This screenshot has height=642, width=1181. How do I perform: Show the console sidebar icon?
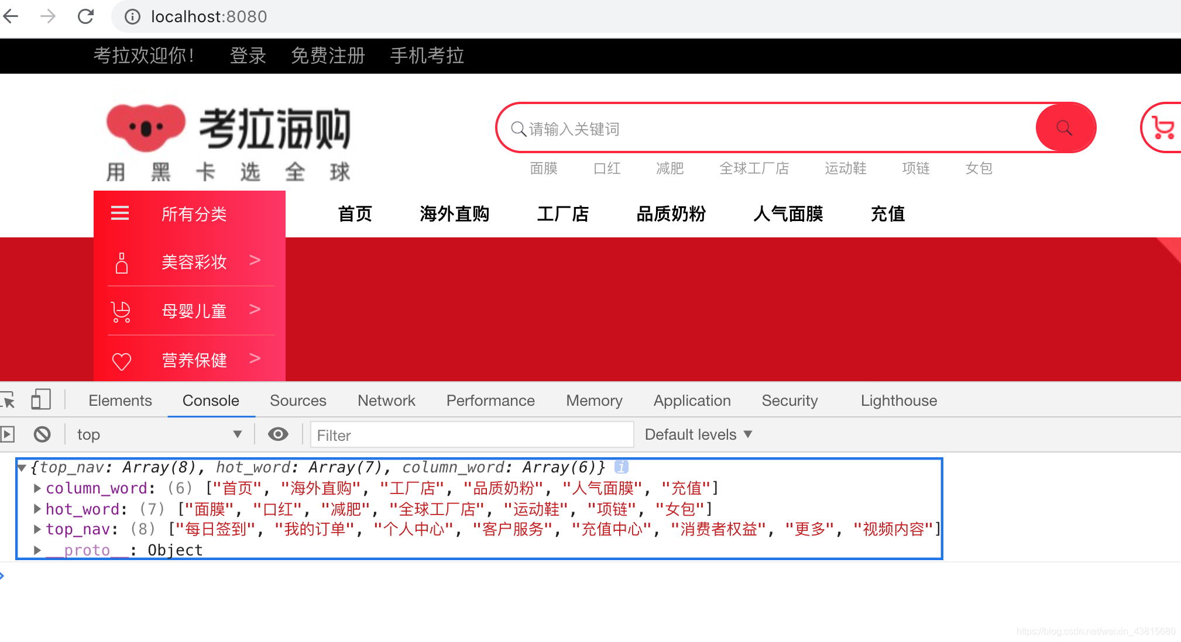click(7, 434)
